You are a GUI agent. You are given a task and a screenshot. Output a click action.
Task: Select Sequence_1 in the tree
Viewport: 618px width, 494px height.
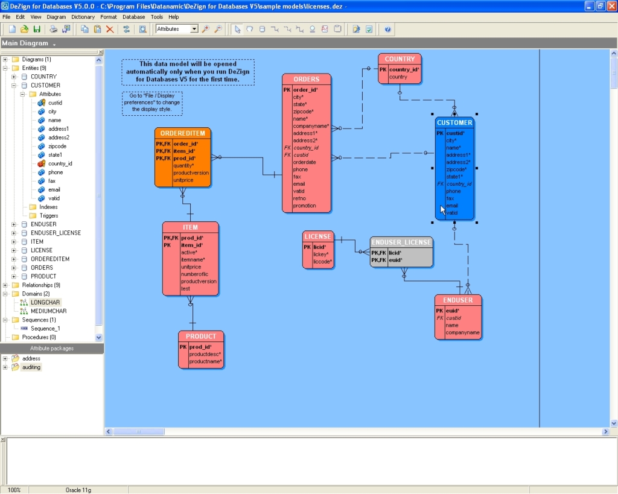[x=45, y=329]
